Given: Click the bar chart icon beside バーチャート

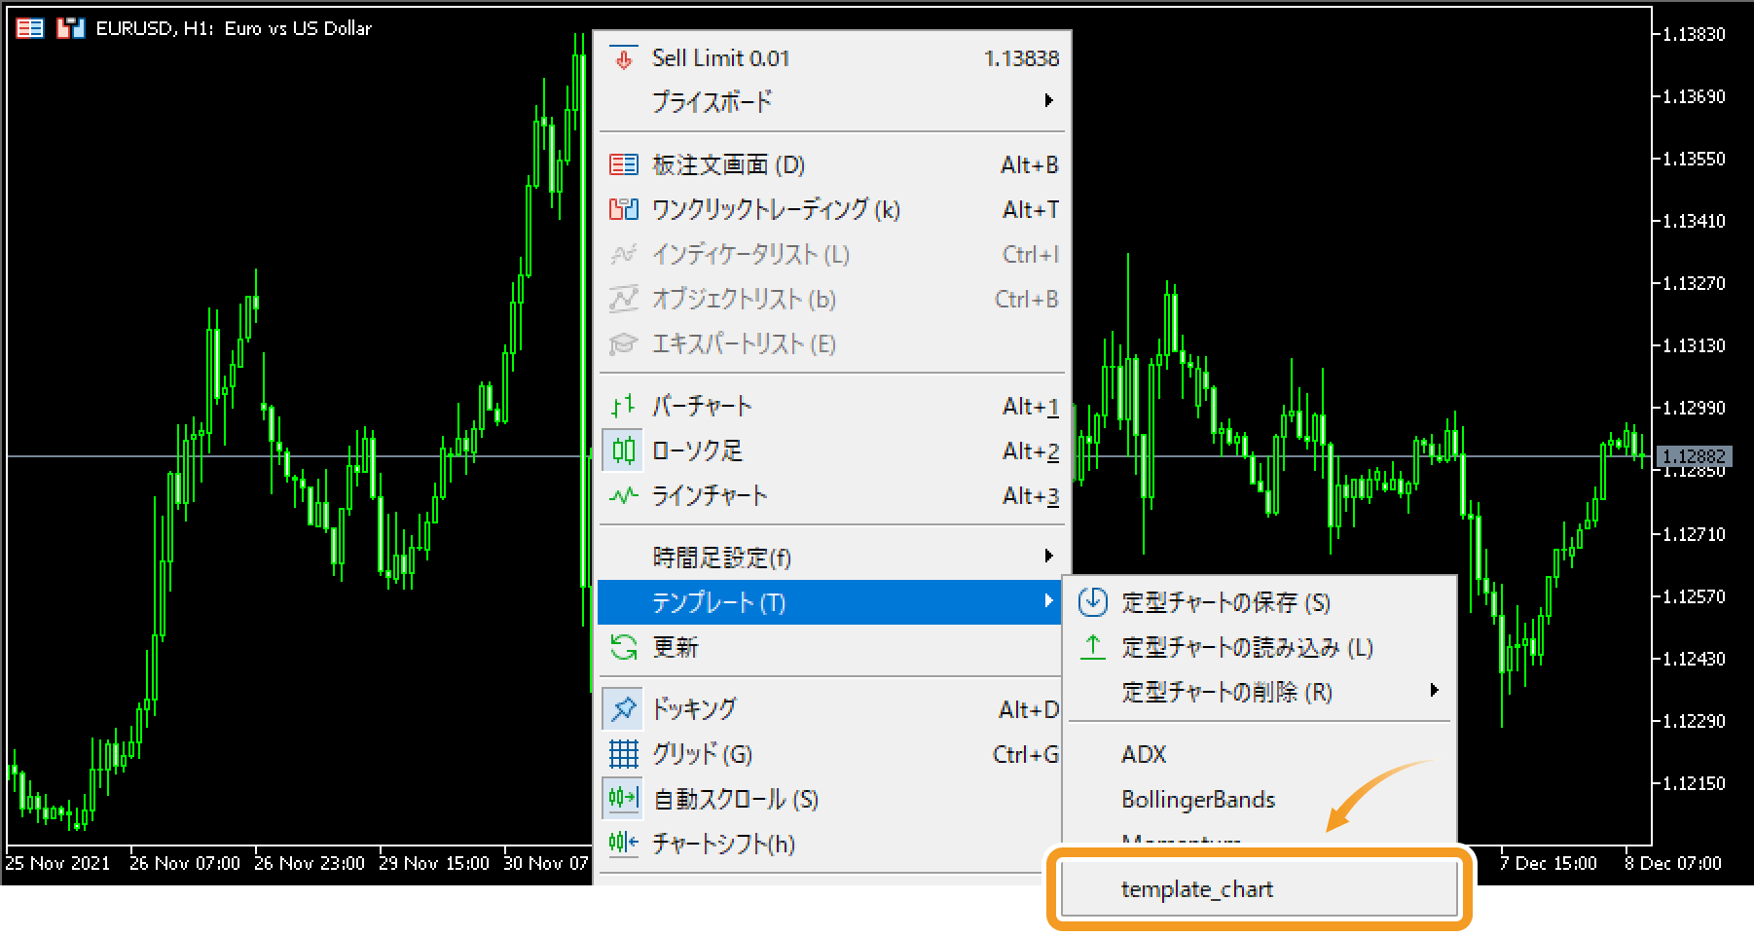Looking at the screenshot, I should tap(624, 406).
